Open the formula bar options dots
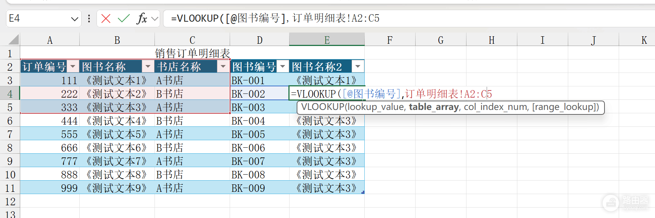 [89, 18]
